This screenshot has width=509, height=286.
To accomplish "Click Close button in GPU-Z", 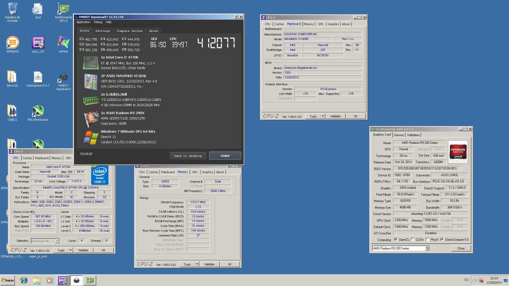I will (x=461, y=248).
